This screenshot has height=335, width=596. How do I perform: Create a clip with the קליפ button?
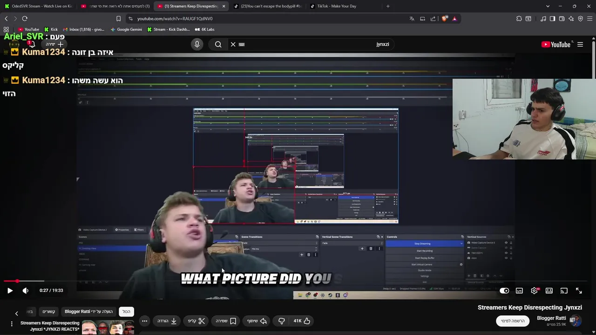(196, 321)
